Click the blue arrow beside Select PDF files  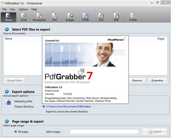7,29
